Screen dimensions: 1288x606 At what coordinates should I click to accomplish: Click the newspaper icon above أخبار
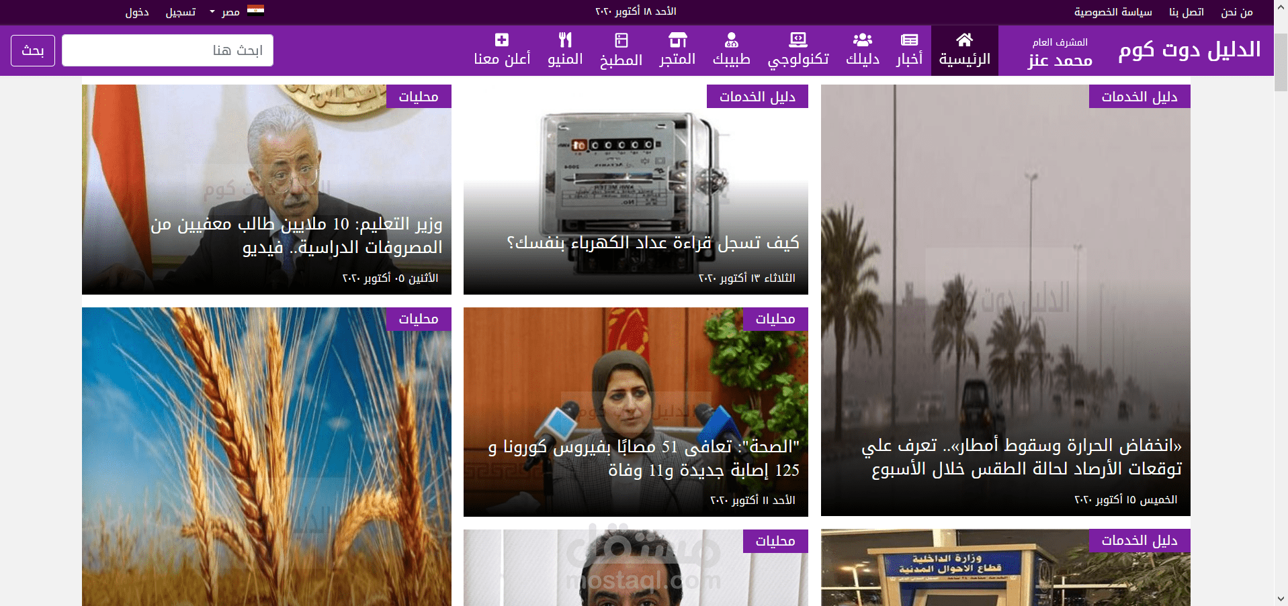pyautogui.click(x=909, y=40)
